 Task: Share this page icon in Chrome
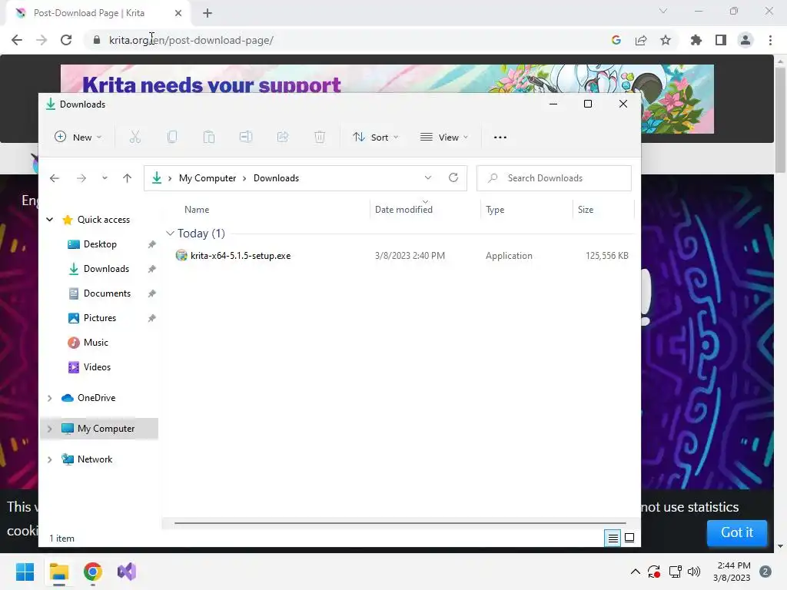641,40
